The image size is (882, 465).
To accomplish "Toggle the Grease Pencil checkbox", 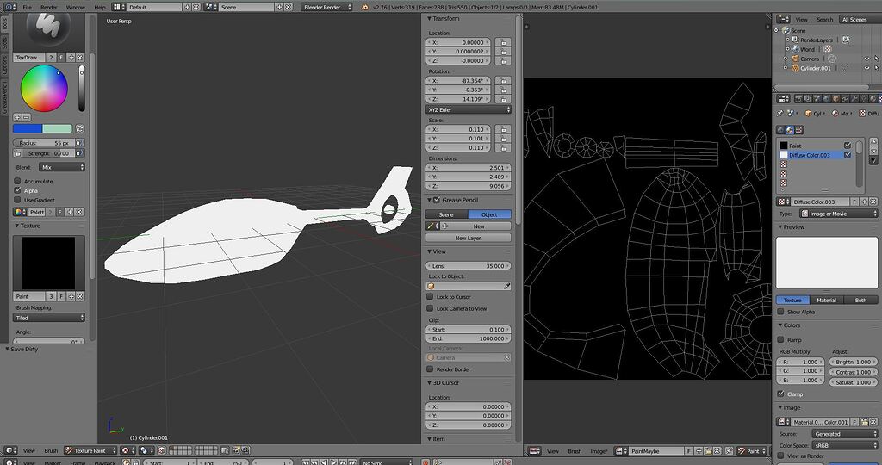I will [437, 200].
